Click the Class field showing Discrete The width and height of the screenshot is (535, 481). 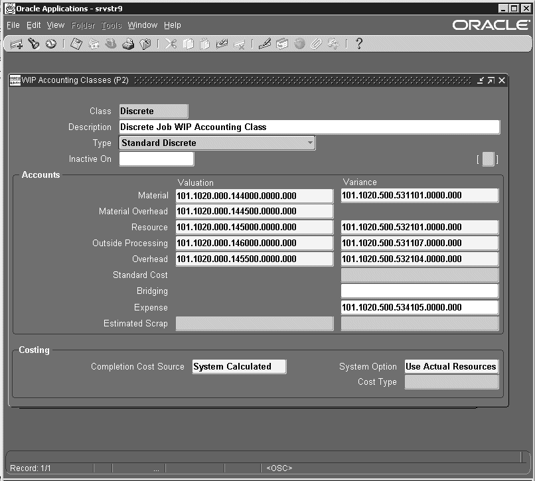(153, 111)
